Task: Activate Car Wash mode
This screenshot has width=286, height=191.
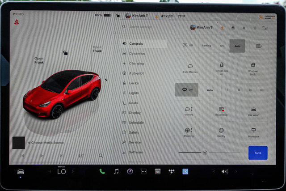Action: pos(253,112)
